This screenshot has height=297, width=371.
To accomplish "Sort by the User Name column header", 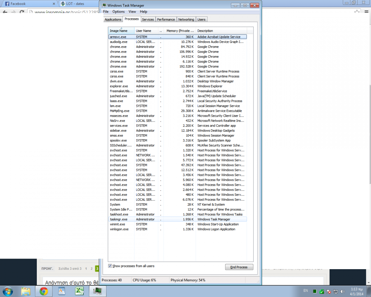I will pos(146,31).
